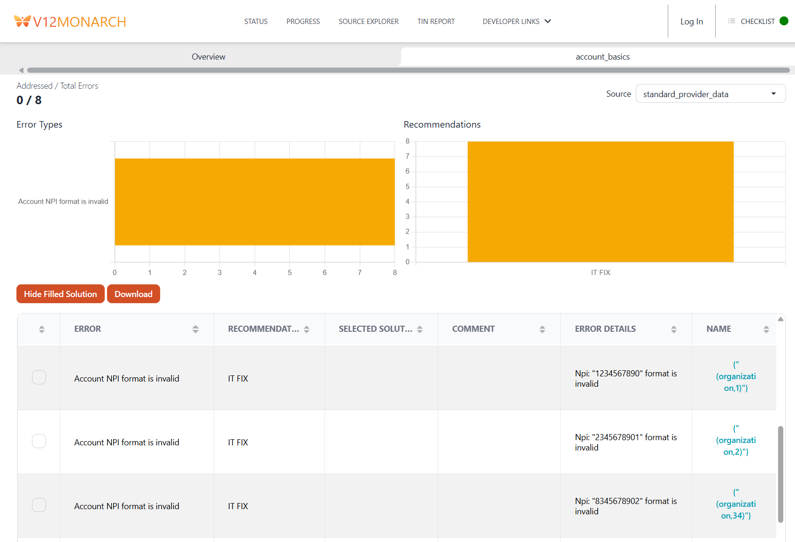Sort the COMMENT column
Image resolution: width=795 pixels, height=542 pixels.
point(542,329)
